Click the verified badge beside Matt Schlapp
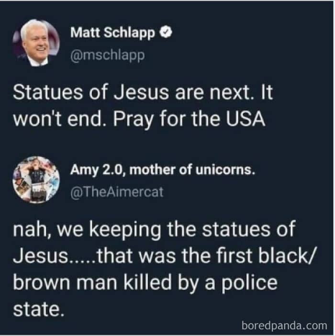335x336 pixels. (166, 32)
